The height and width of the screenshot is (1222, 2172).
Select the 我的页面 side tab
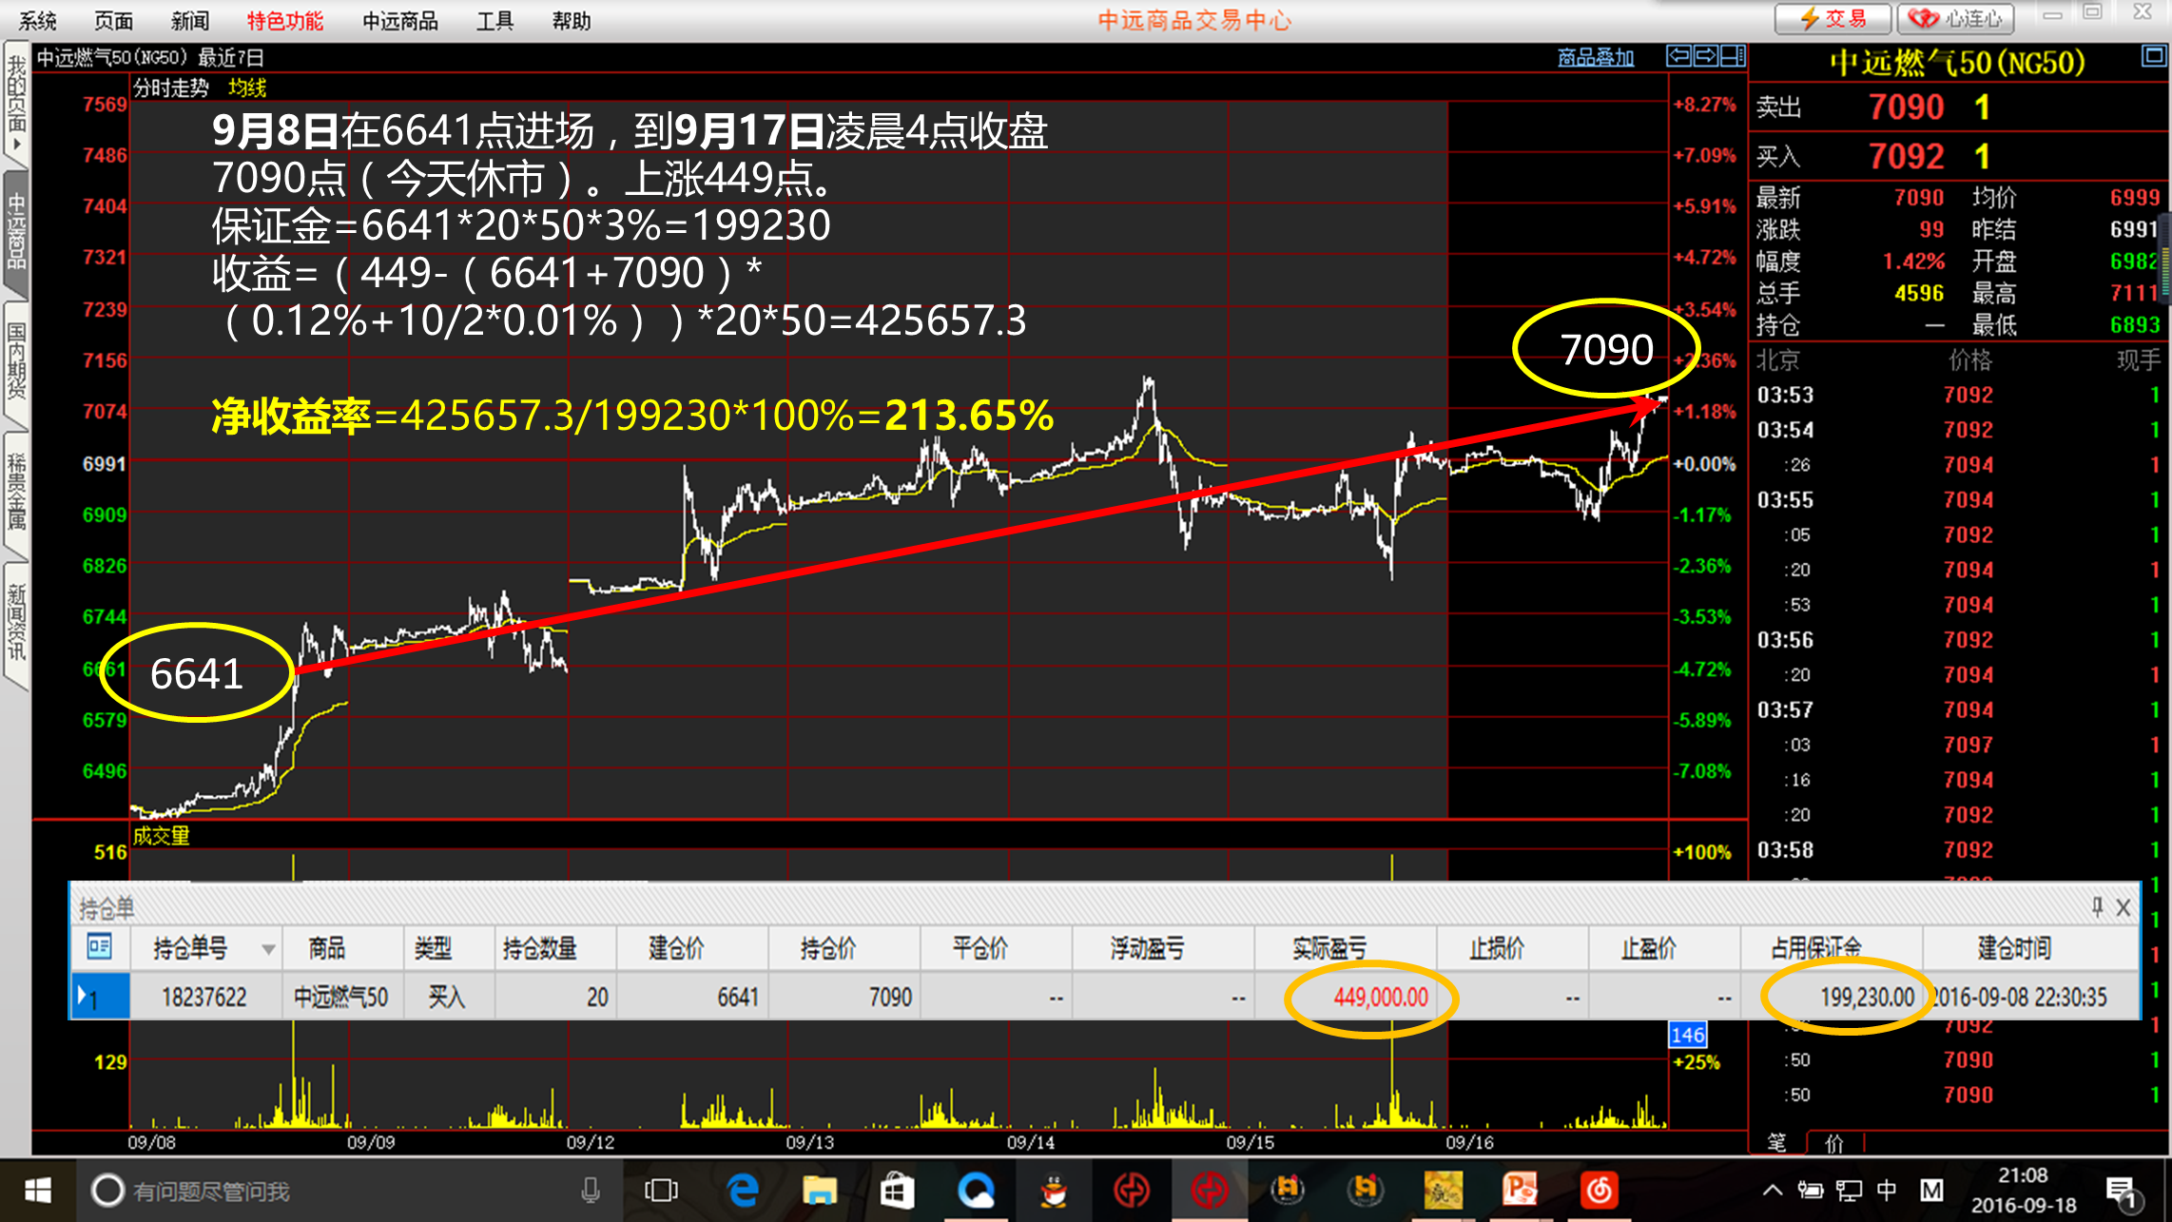coord(16,101)
